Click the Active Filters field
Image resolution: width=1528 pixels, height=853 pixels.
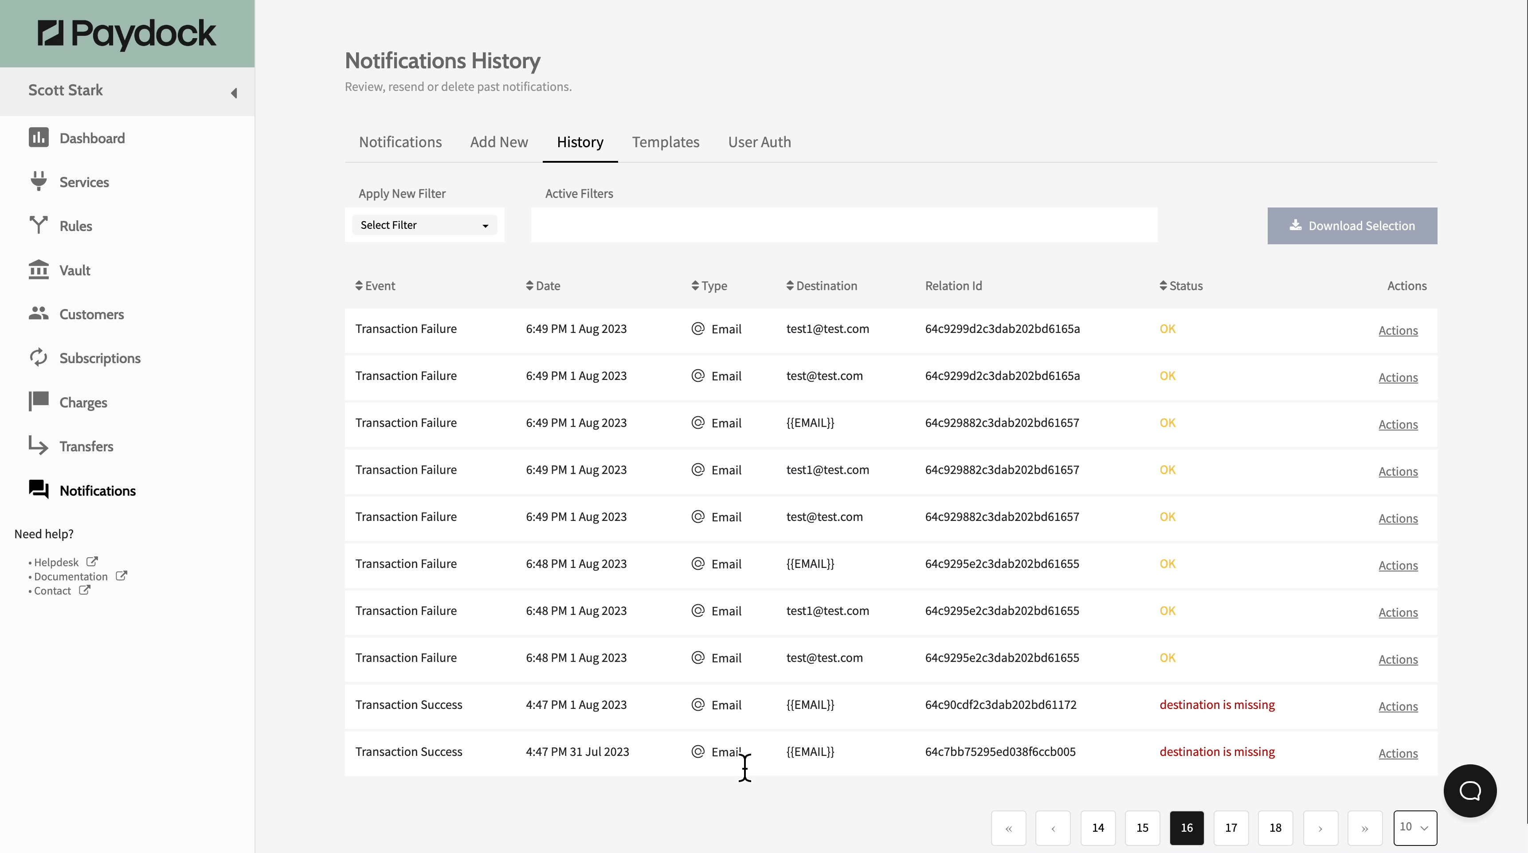click(x=843, y=225)
